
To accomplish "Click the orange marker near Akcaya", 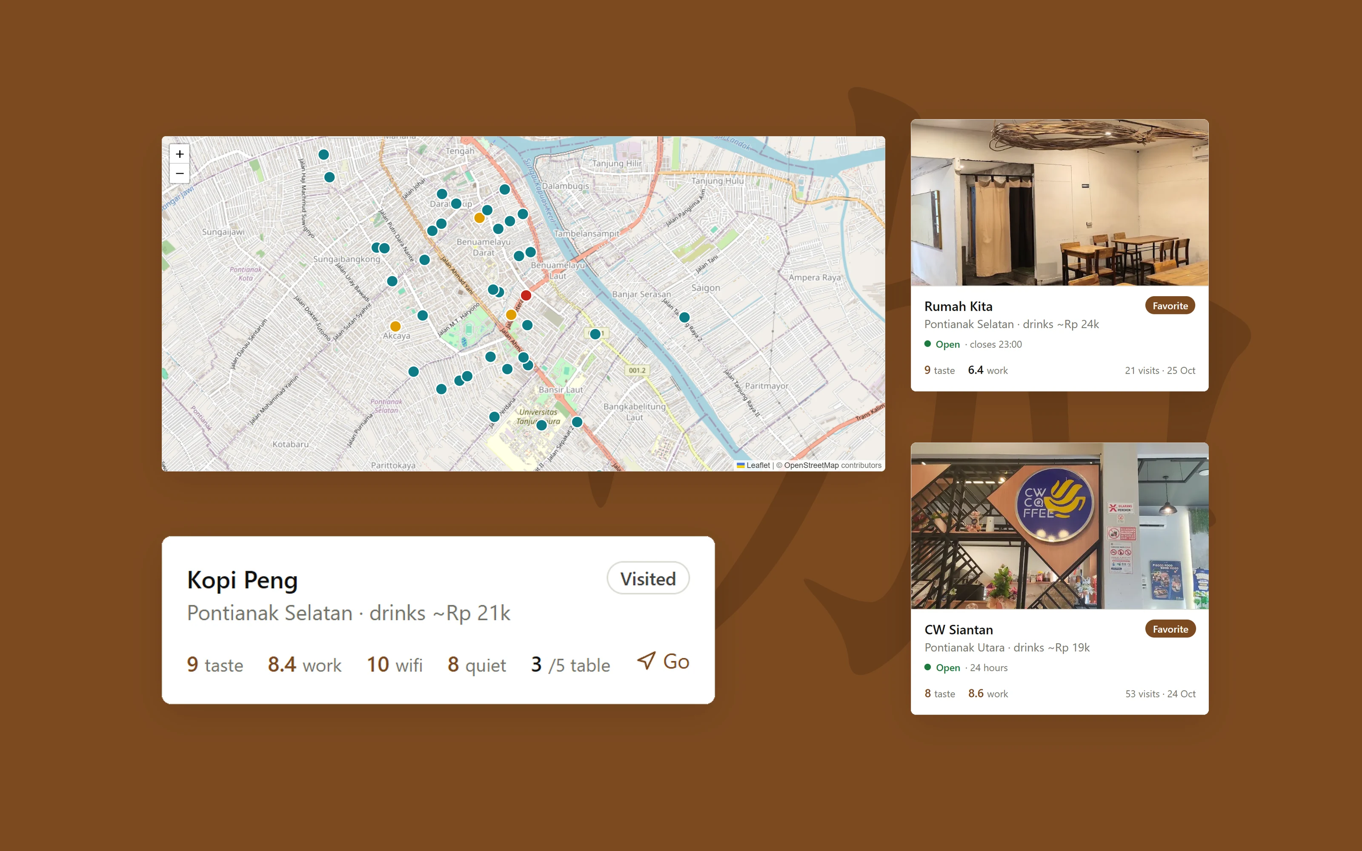I will click(396, 326).
